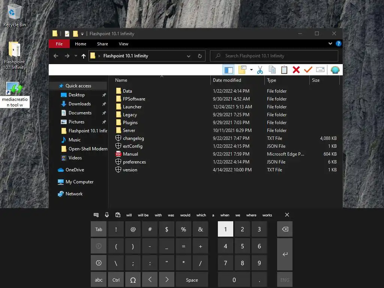Click the mediacreation tool desktop shortcut

tap(15, 95)
